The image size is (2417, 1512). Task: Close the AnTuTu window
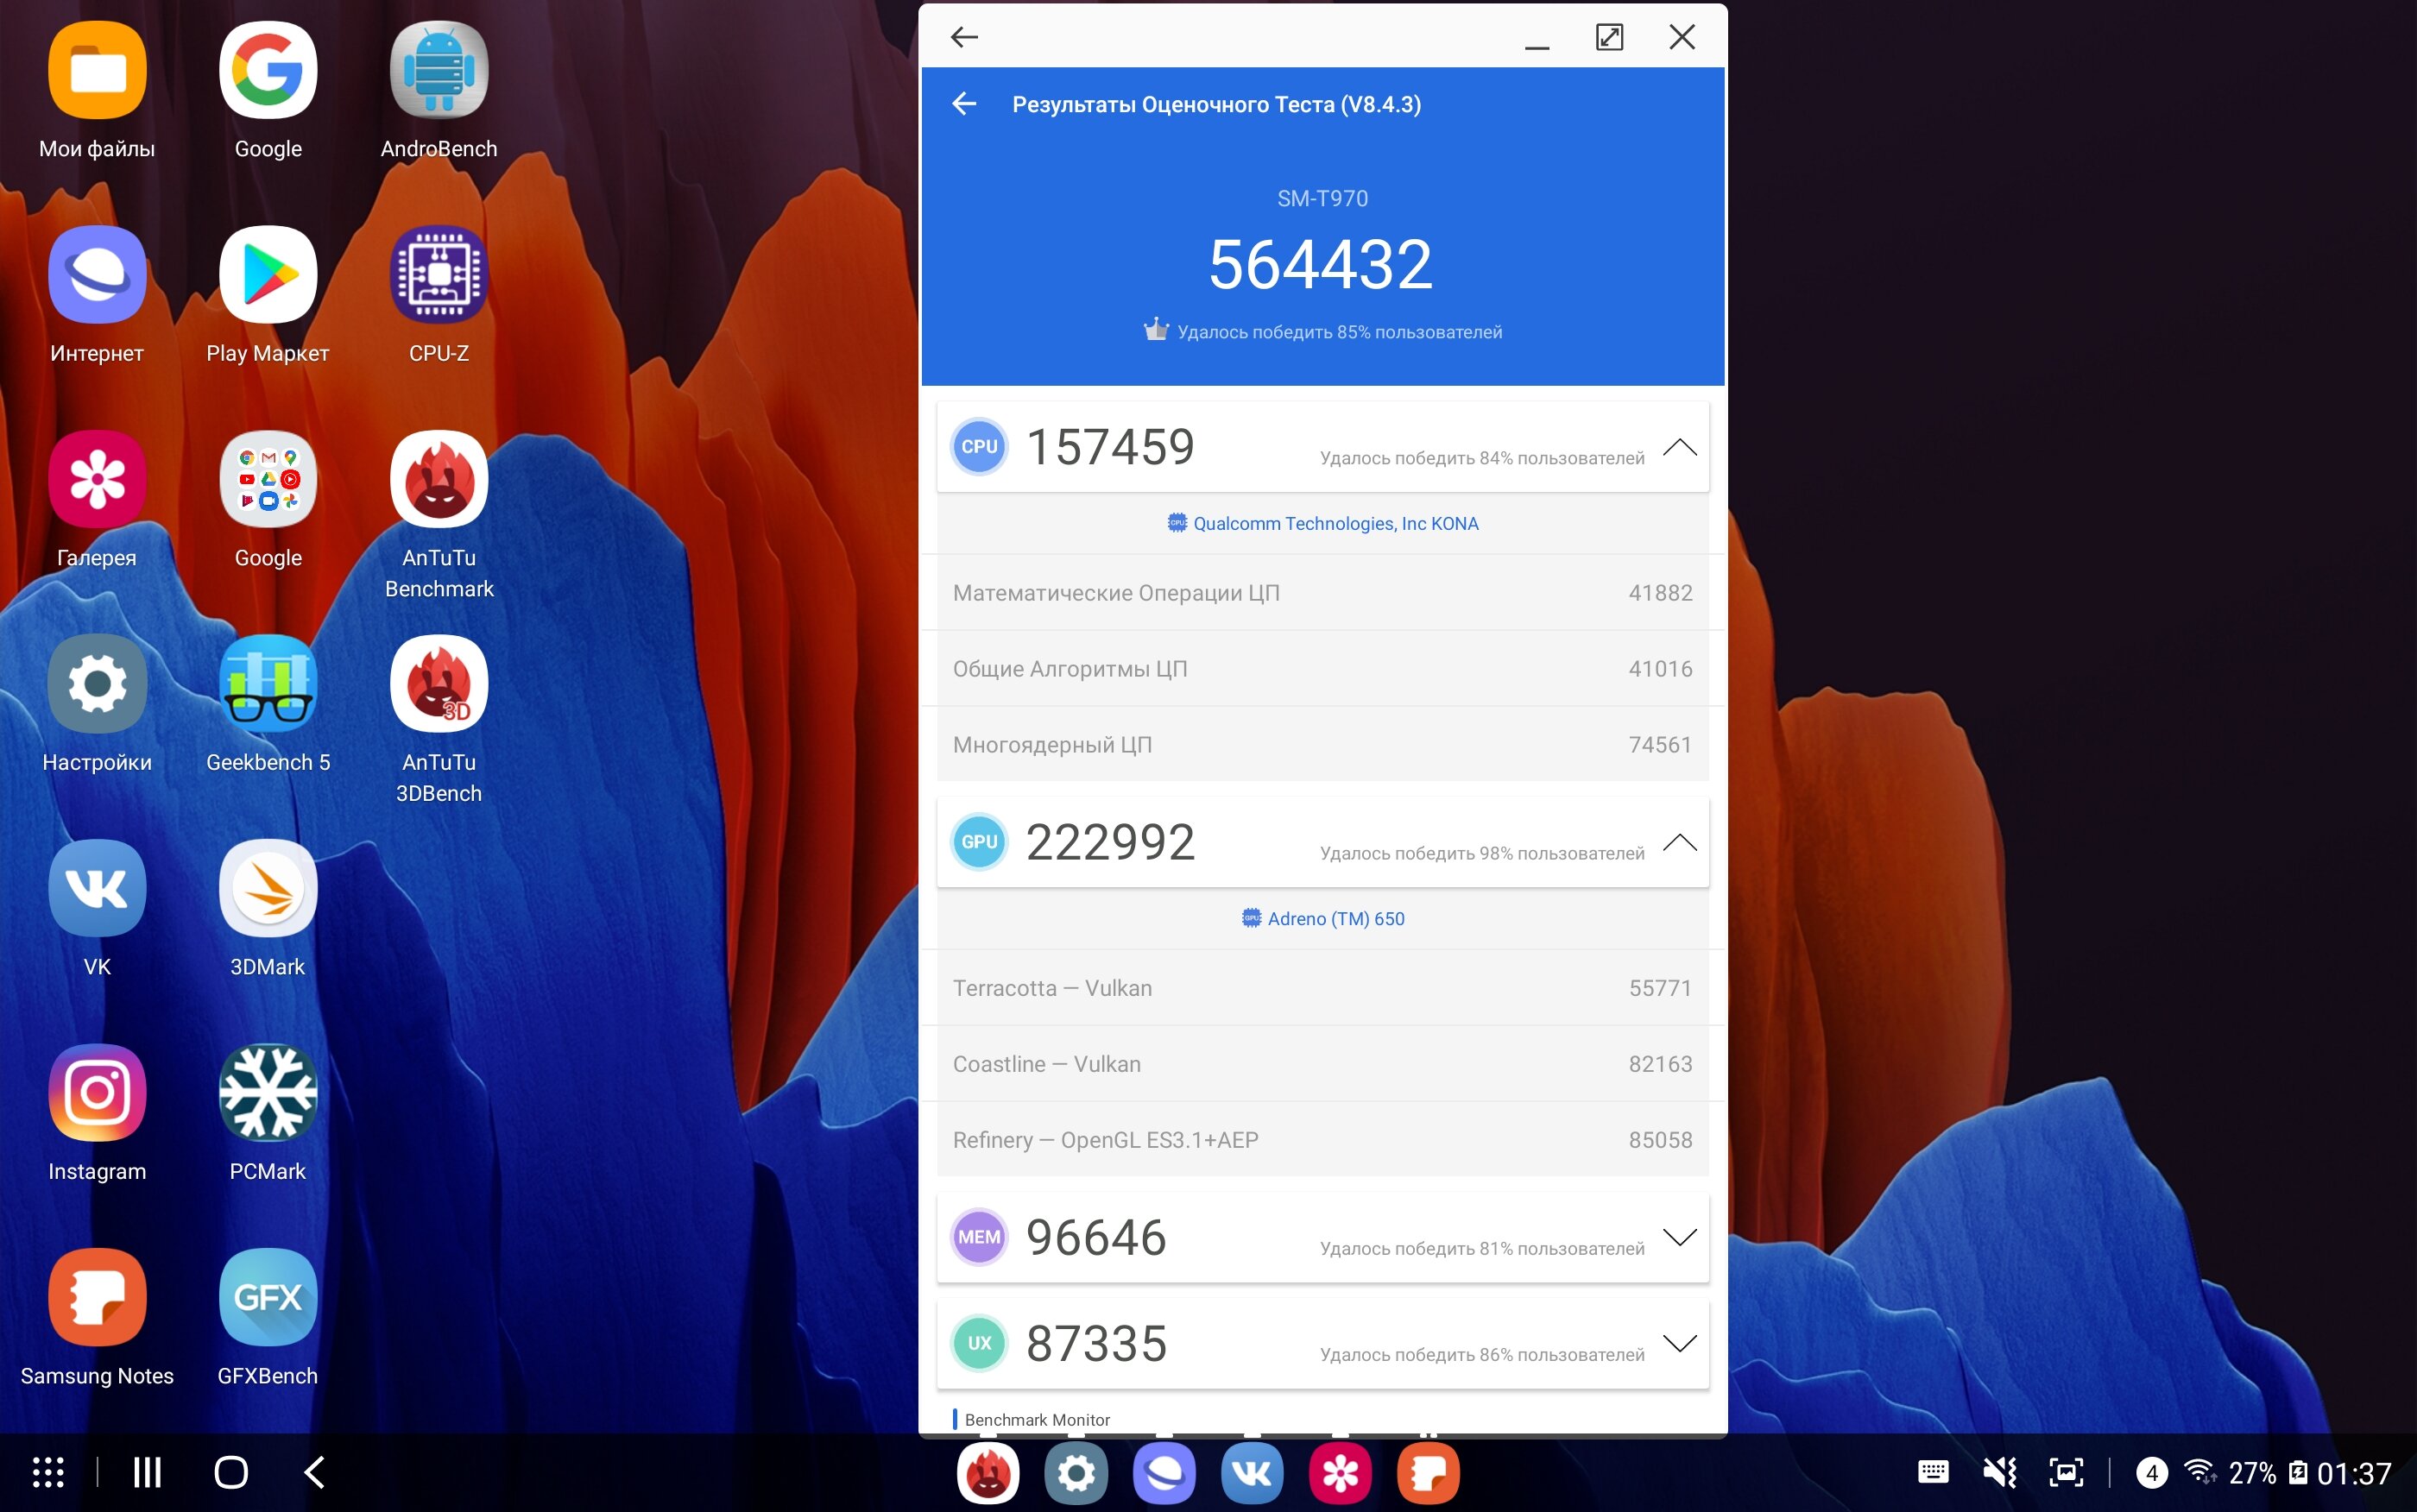[x=1682, y=37]
